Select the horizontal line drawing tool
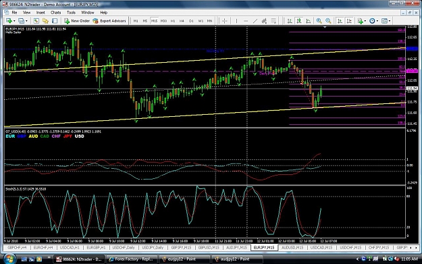 [246, 21]
